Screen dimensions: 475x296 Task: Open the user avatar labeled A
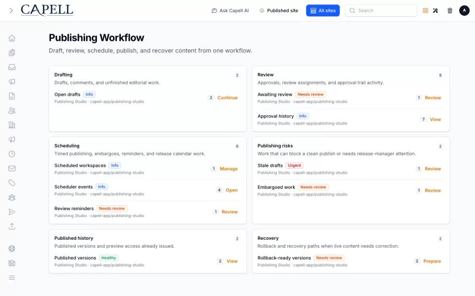[x=464, y=10]
